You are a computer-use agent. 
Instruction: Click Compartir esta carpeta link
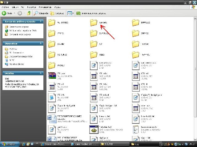[19, 34]
